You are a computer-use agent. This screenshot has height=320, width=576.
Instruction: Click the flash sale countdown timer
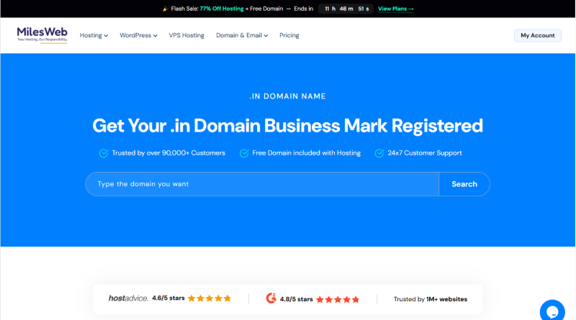346,9
